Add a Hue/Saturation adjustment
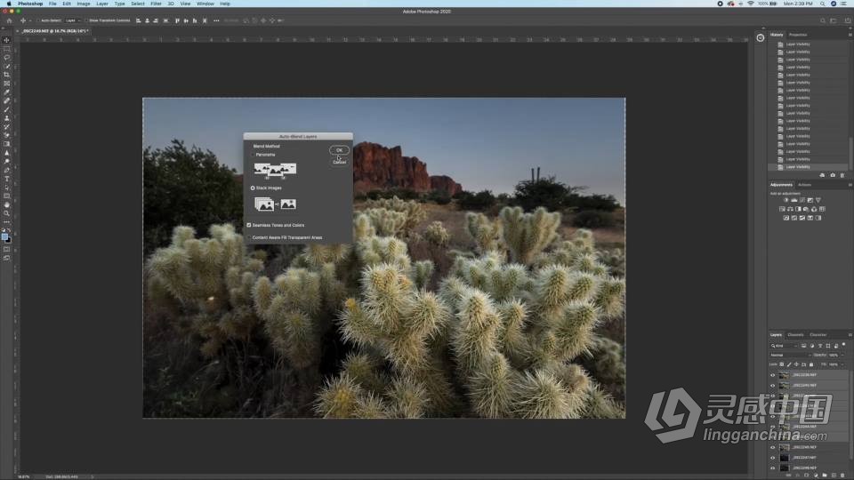This screenshot has height=480, width=854. coord(782,209)
